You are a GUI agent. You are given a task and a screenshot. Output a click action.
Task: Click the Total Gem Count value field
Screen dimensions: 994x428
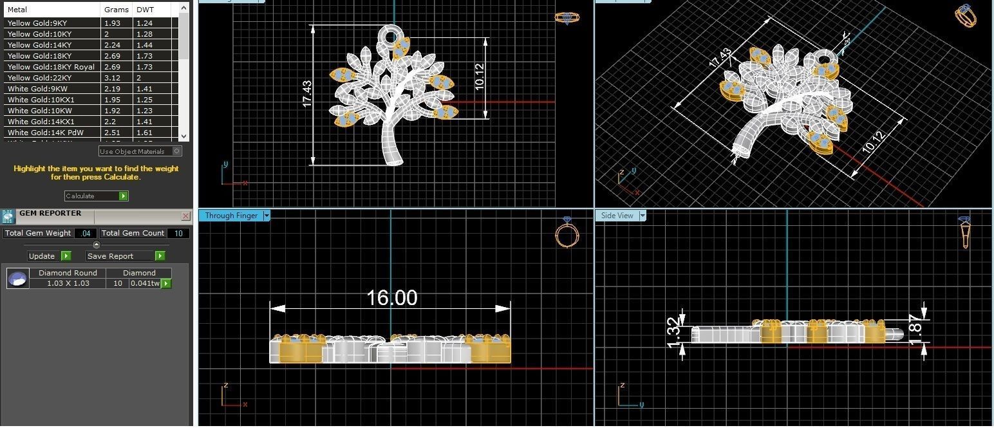pos(178,233)
